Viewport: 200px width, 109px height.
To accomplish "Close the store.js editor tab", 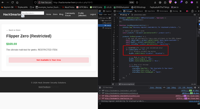I will point(129,15).
